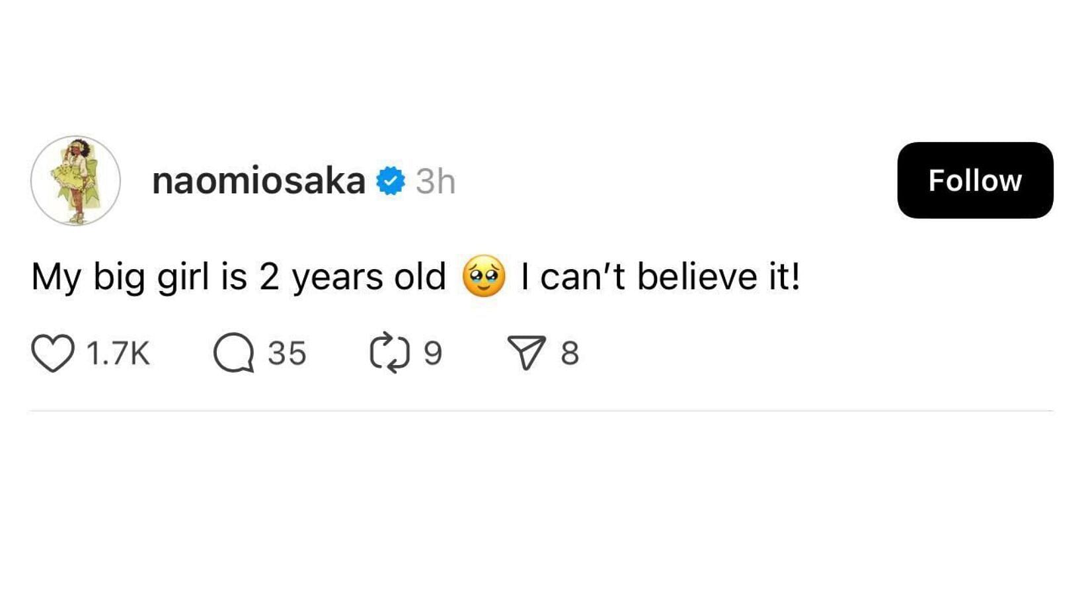This screenshot has width=1084, height=611.
Task: Click the 8 shares count
Action: click(x=570, y=353)
